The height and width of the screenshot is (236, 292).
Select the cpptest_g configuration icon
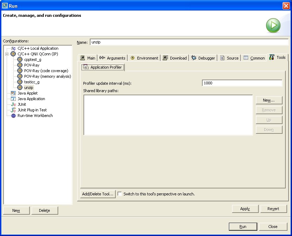point(20,60)
